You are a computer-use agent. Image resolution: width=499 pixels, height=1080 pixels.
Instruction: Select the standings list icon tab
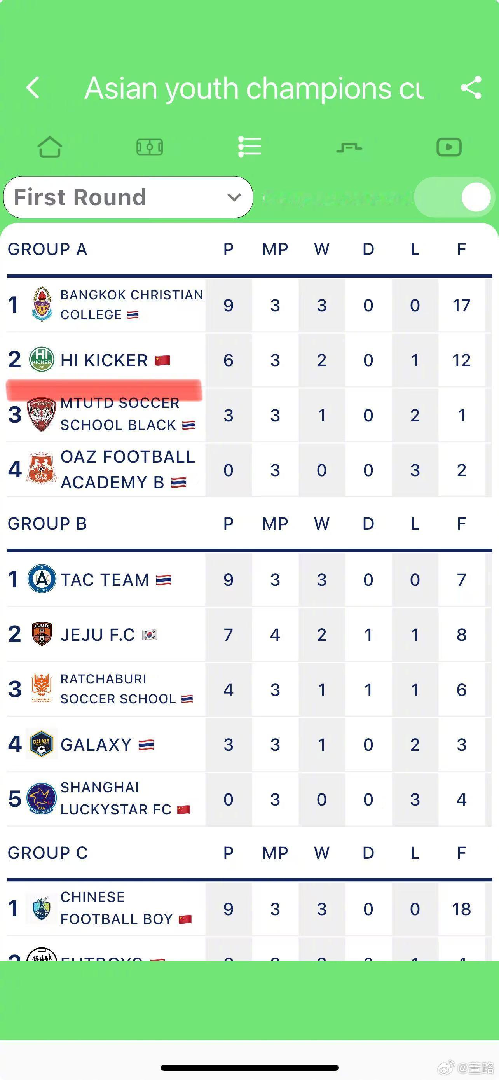(x=250, y=147)
